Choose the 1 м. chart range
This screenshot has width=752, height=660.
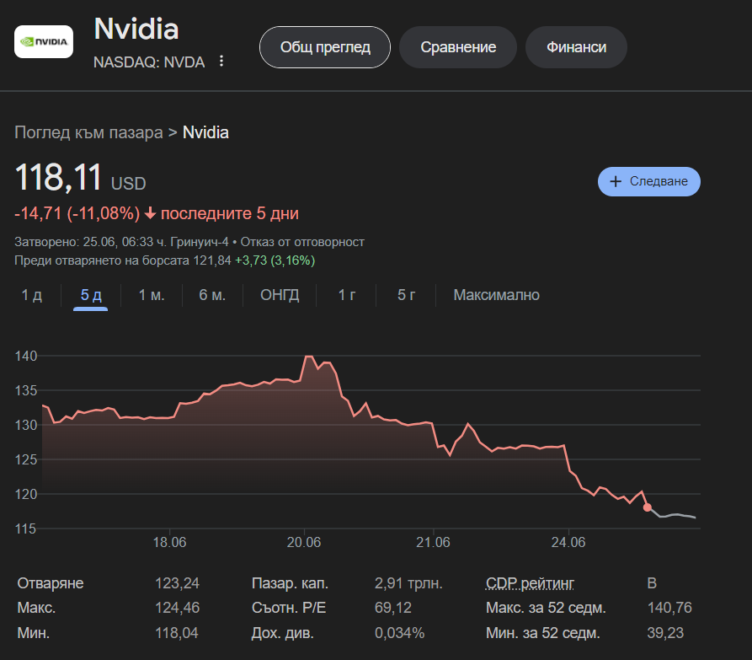click(x=152, y=295)
